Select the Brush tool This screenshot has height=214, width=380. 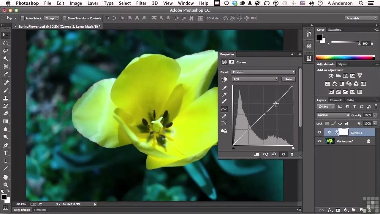pos(6,90)
